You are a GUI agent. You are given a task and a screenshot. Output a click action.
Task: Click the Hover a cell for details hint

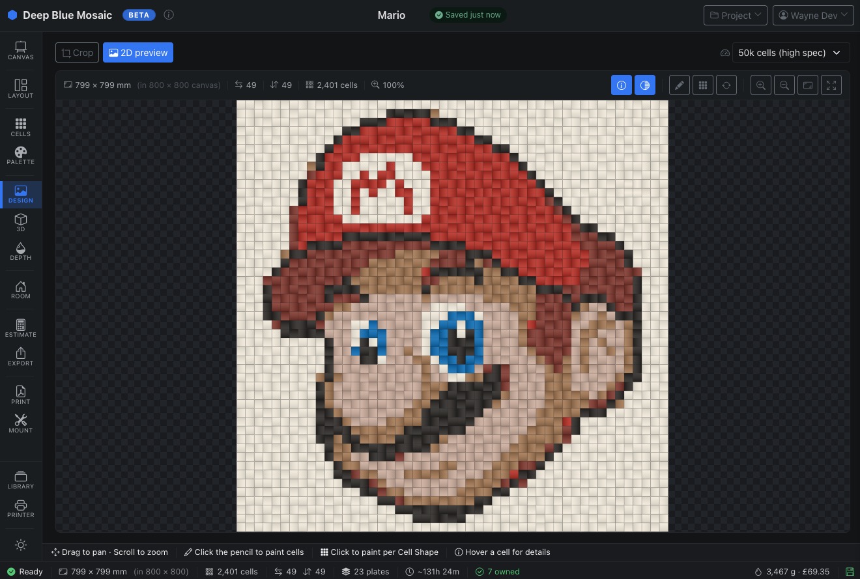(502, 552)
